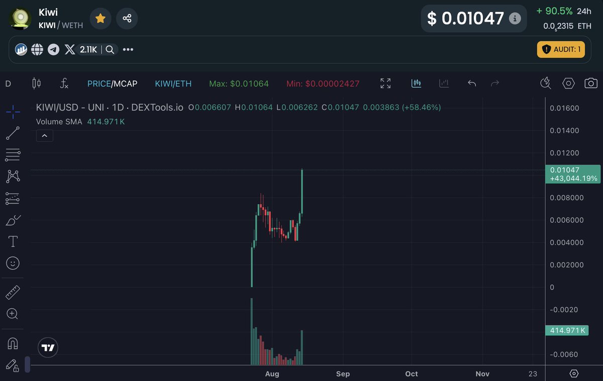Open the X profile with 2.11K followers
Image resolution: width=603 pixels, height=381 pixels.
tap(80, 50)
